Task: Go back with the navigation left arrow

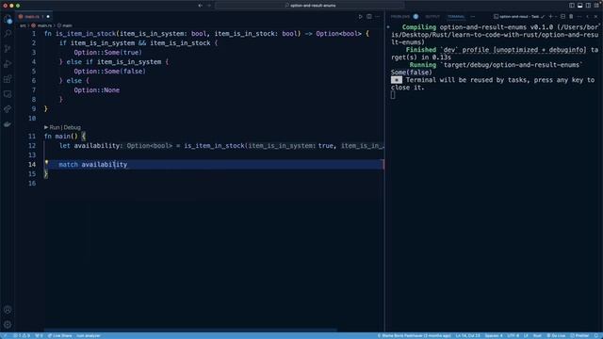Action: point(201,6)
